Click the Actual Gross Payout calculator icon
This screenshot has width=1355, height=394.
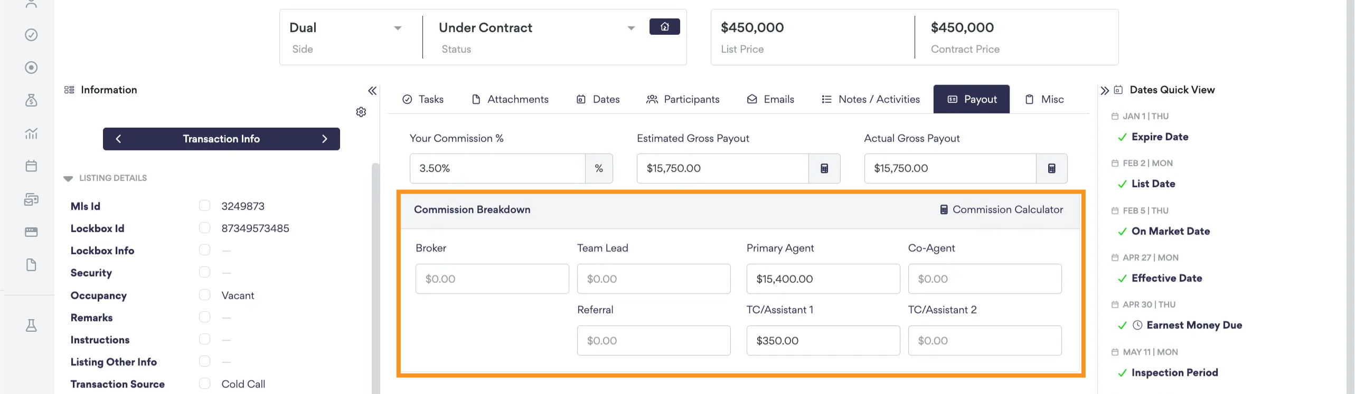tap(1052, 168)
